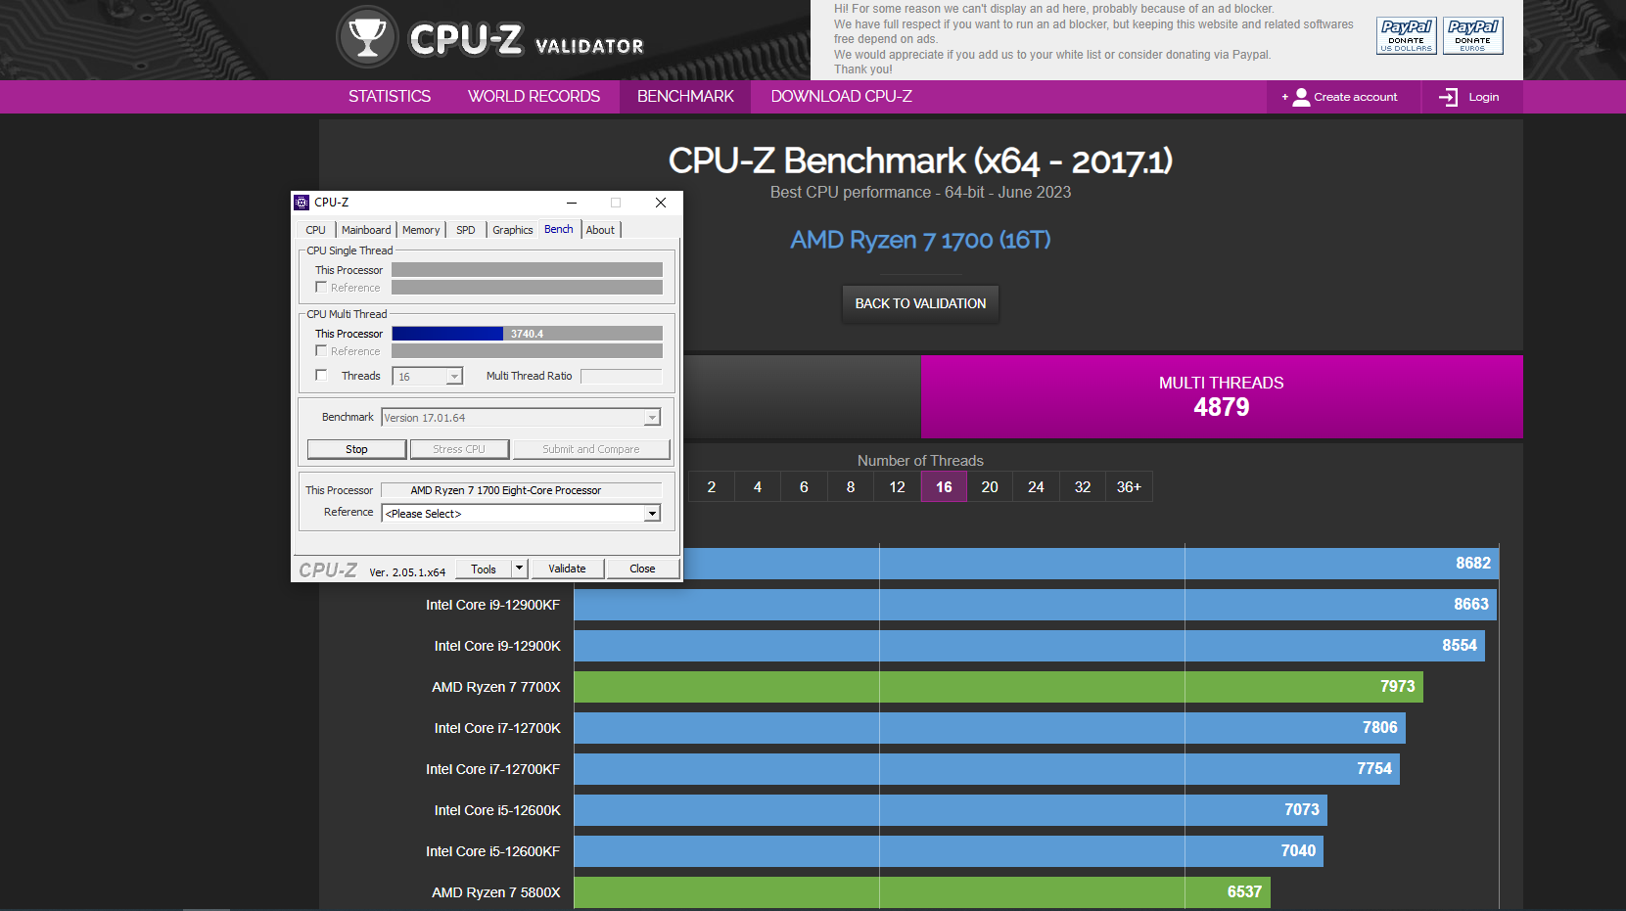
Task: Click the Create account user icon
Action: pos(1301,97)
